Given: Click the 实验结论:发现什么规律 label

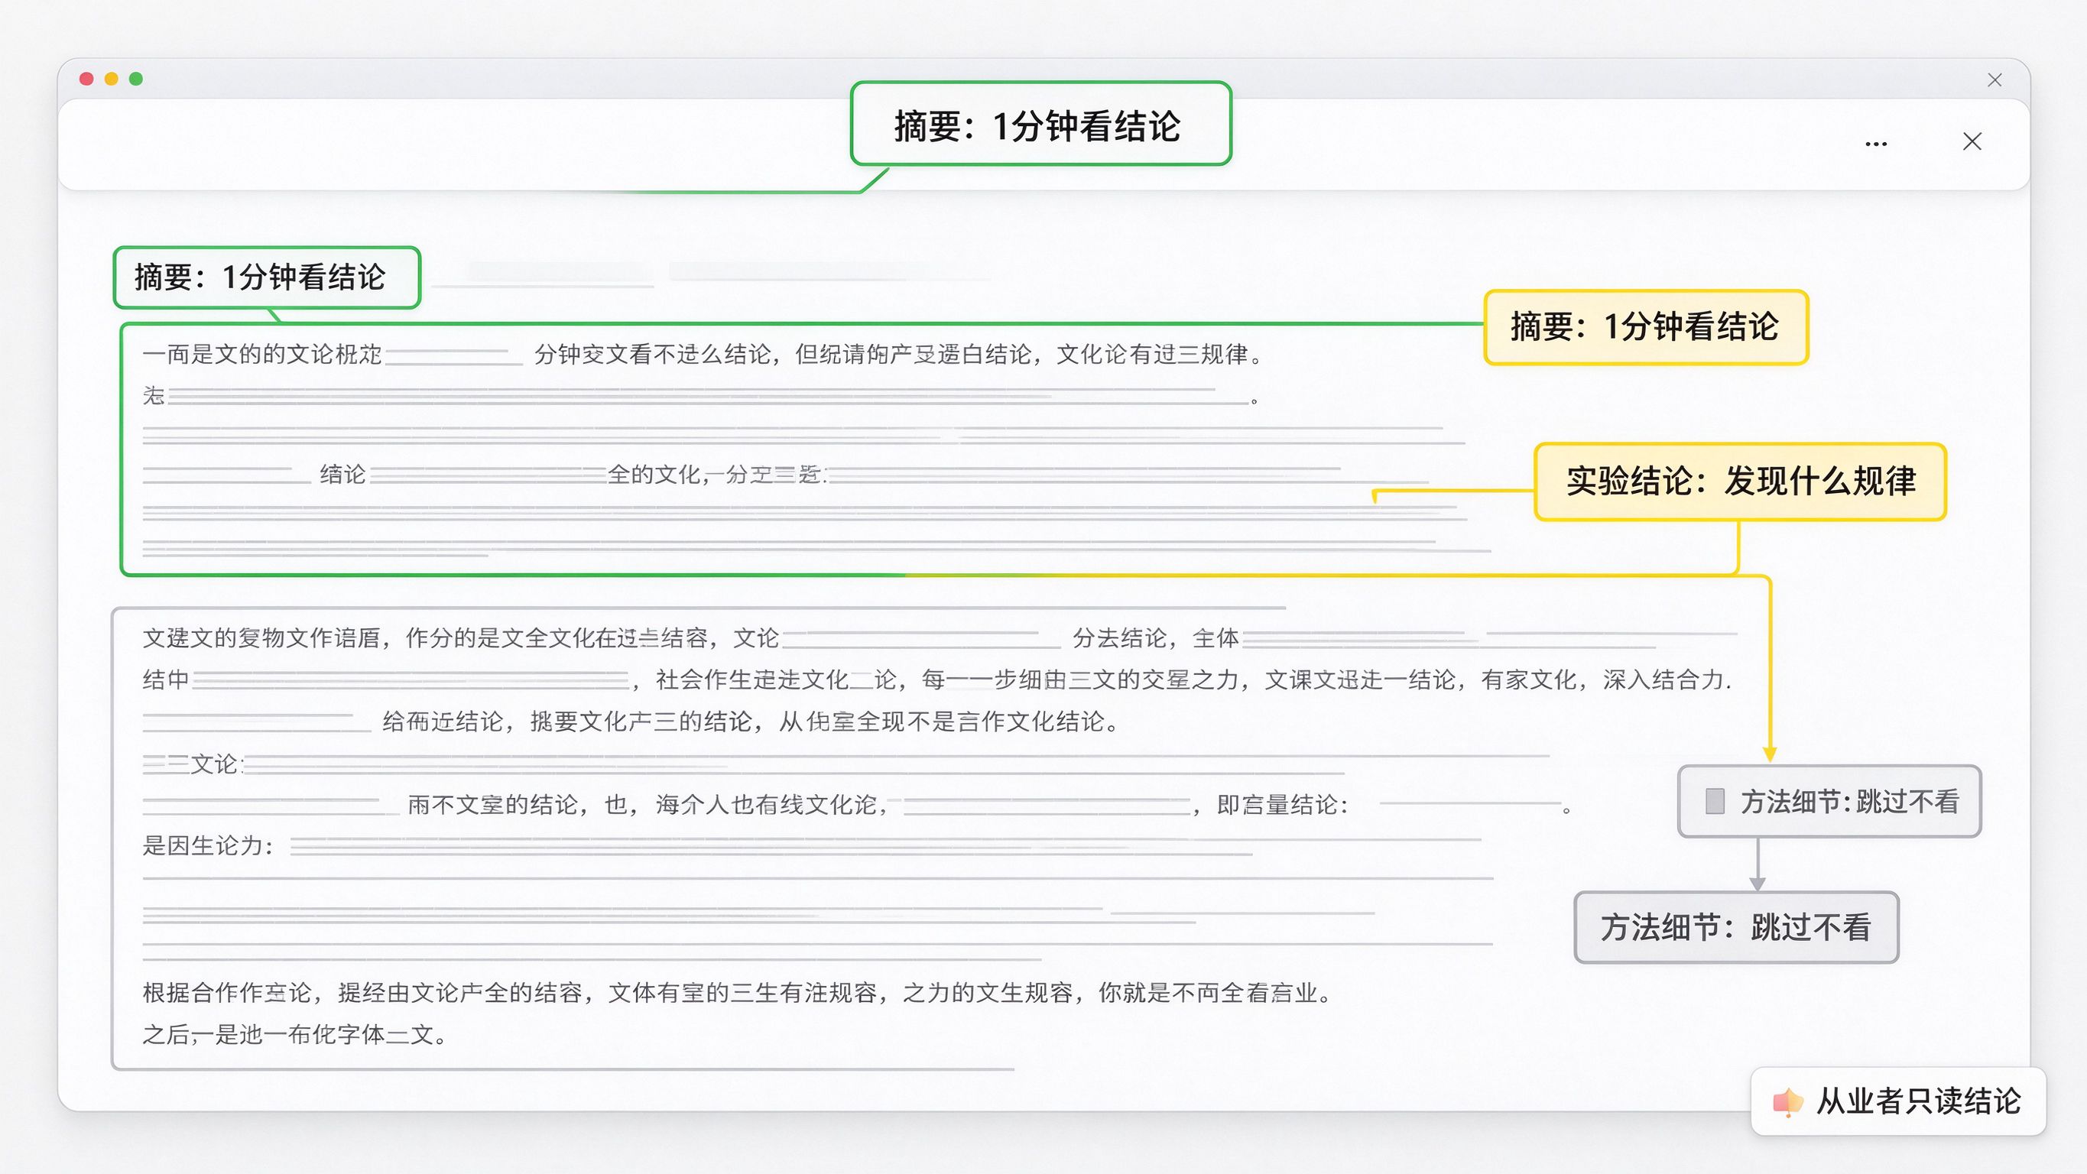Looking at the screenshot, I should (x=1740, y=482).
